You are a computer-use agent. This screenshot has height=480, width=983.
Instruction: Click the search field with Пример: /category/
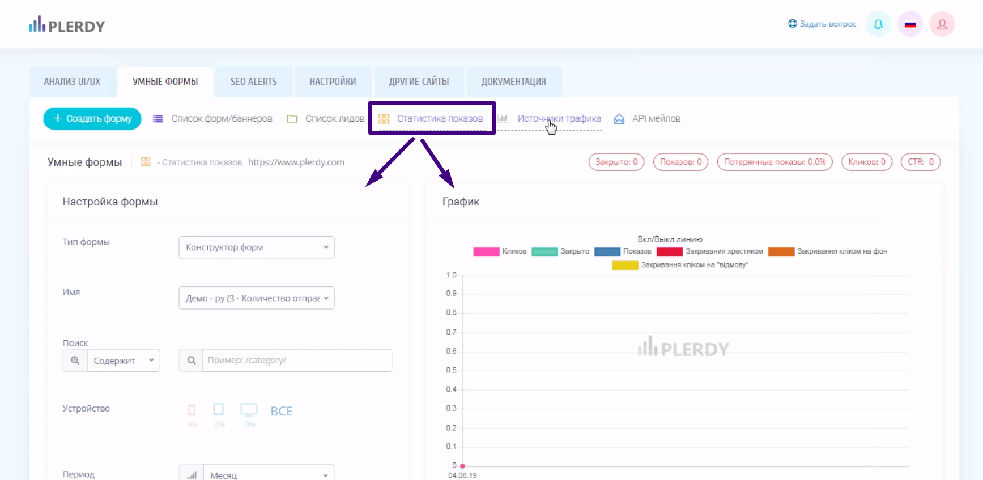[x=297, y=361]
